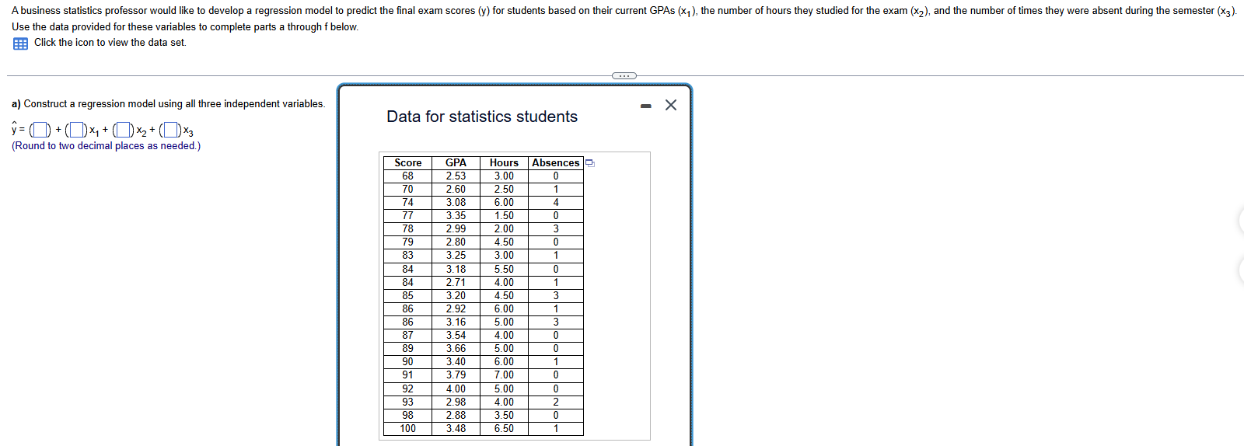This screenshot has height=446, width=1244.
Task: Click the GPA cell with value 3.66
Action: pos(456,349)
